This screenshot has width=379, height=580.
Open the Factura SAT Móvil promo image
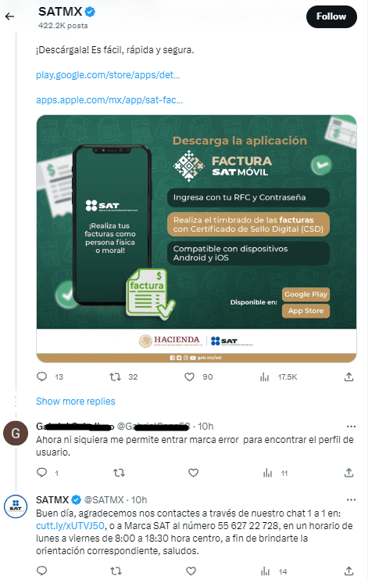pos(196,239)
